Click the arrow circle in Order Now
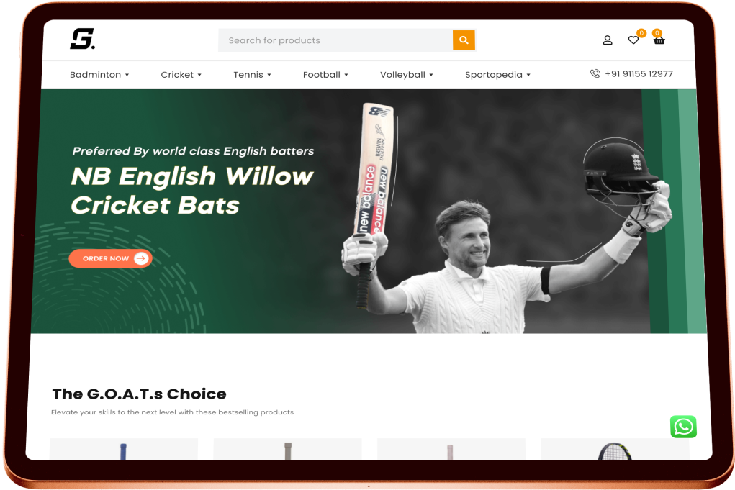Image resolution: width=735 pixels, height=490 pixels. coord(140,258)
